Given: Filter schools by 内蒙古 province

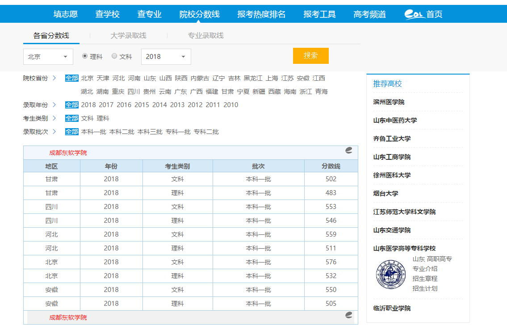Looking at the screenshot, I should tap(200, 78).
